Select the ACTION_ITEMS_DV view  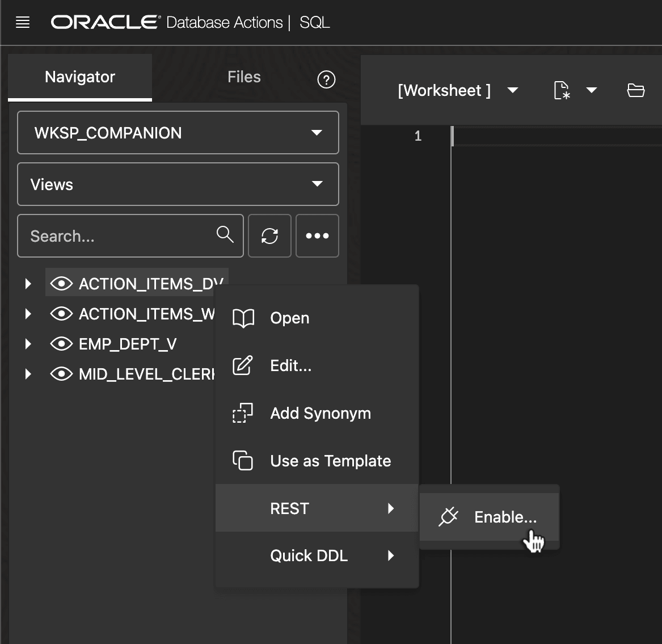(151, 284)
